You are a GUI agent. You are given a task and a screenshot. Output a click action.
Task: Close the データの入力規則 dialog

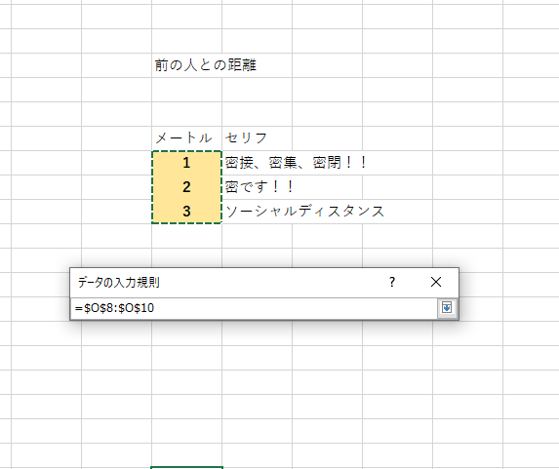click(x=436, y=282)
